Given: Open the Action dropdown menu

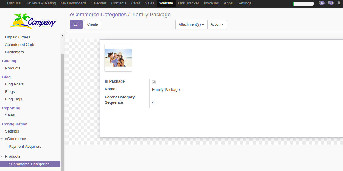Looking at the screenshot, I should (217, 24).
